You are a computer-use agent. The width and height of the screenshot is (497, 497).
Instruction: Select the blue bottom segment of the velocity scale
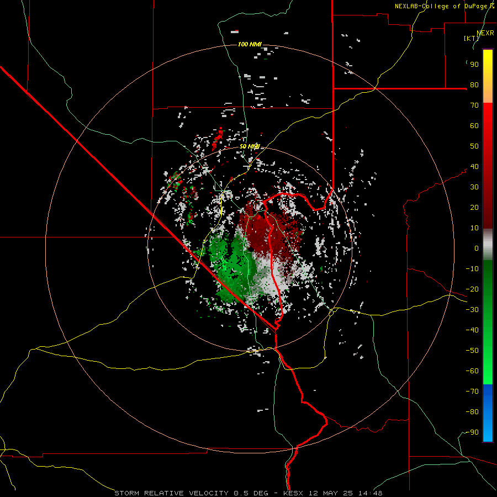point(488,413)
